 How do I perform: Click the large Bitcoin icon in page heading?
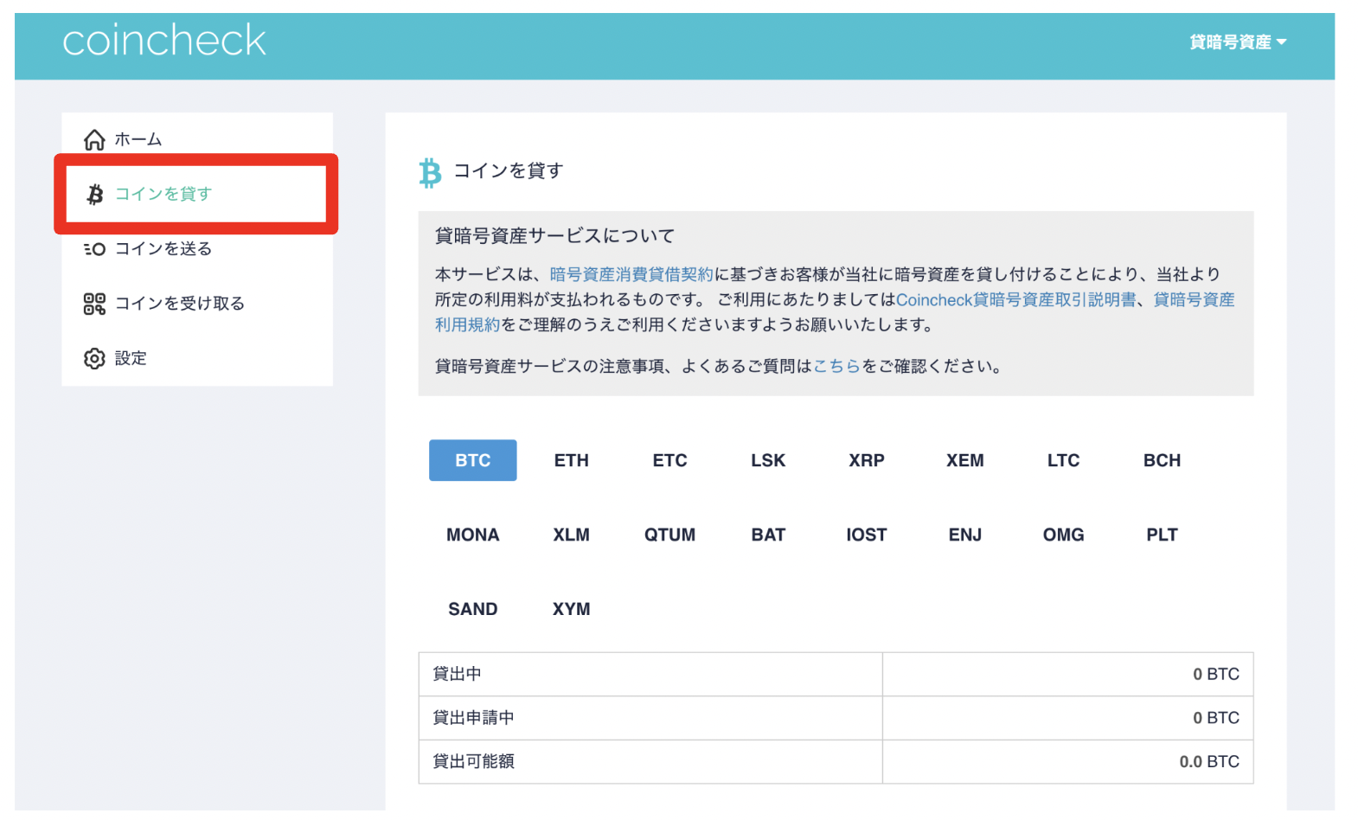click(x=430, y=172)
